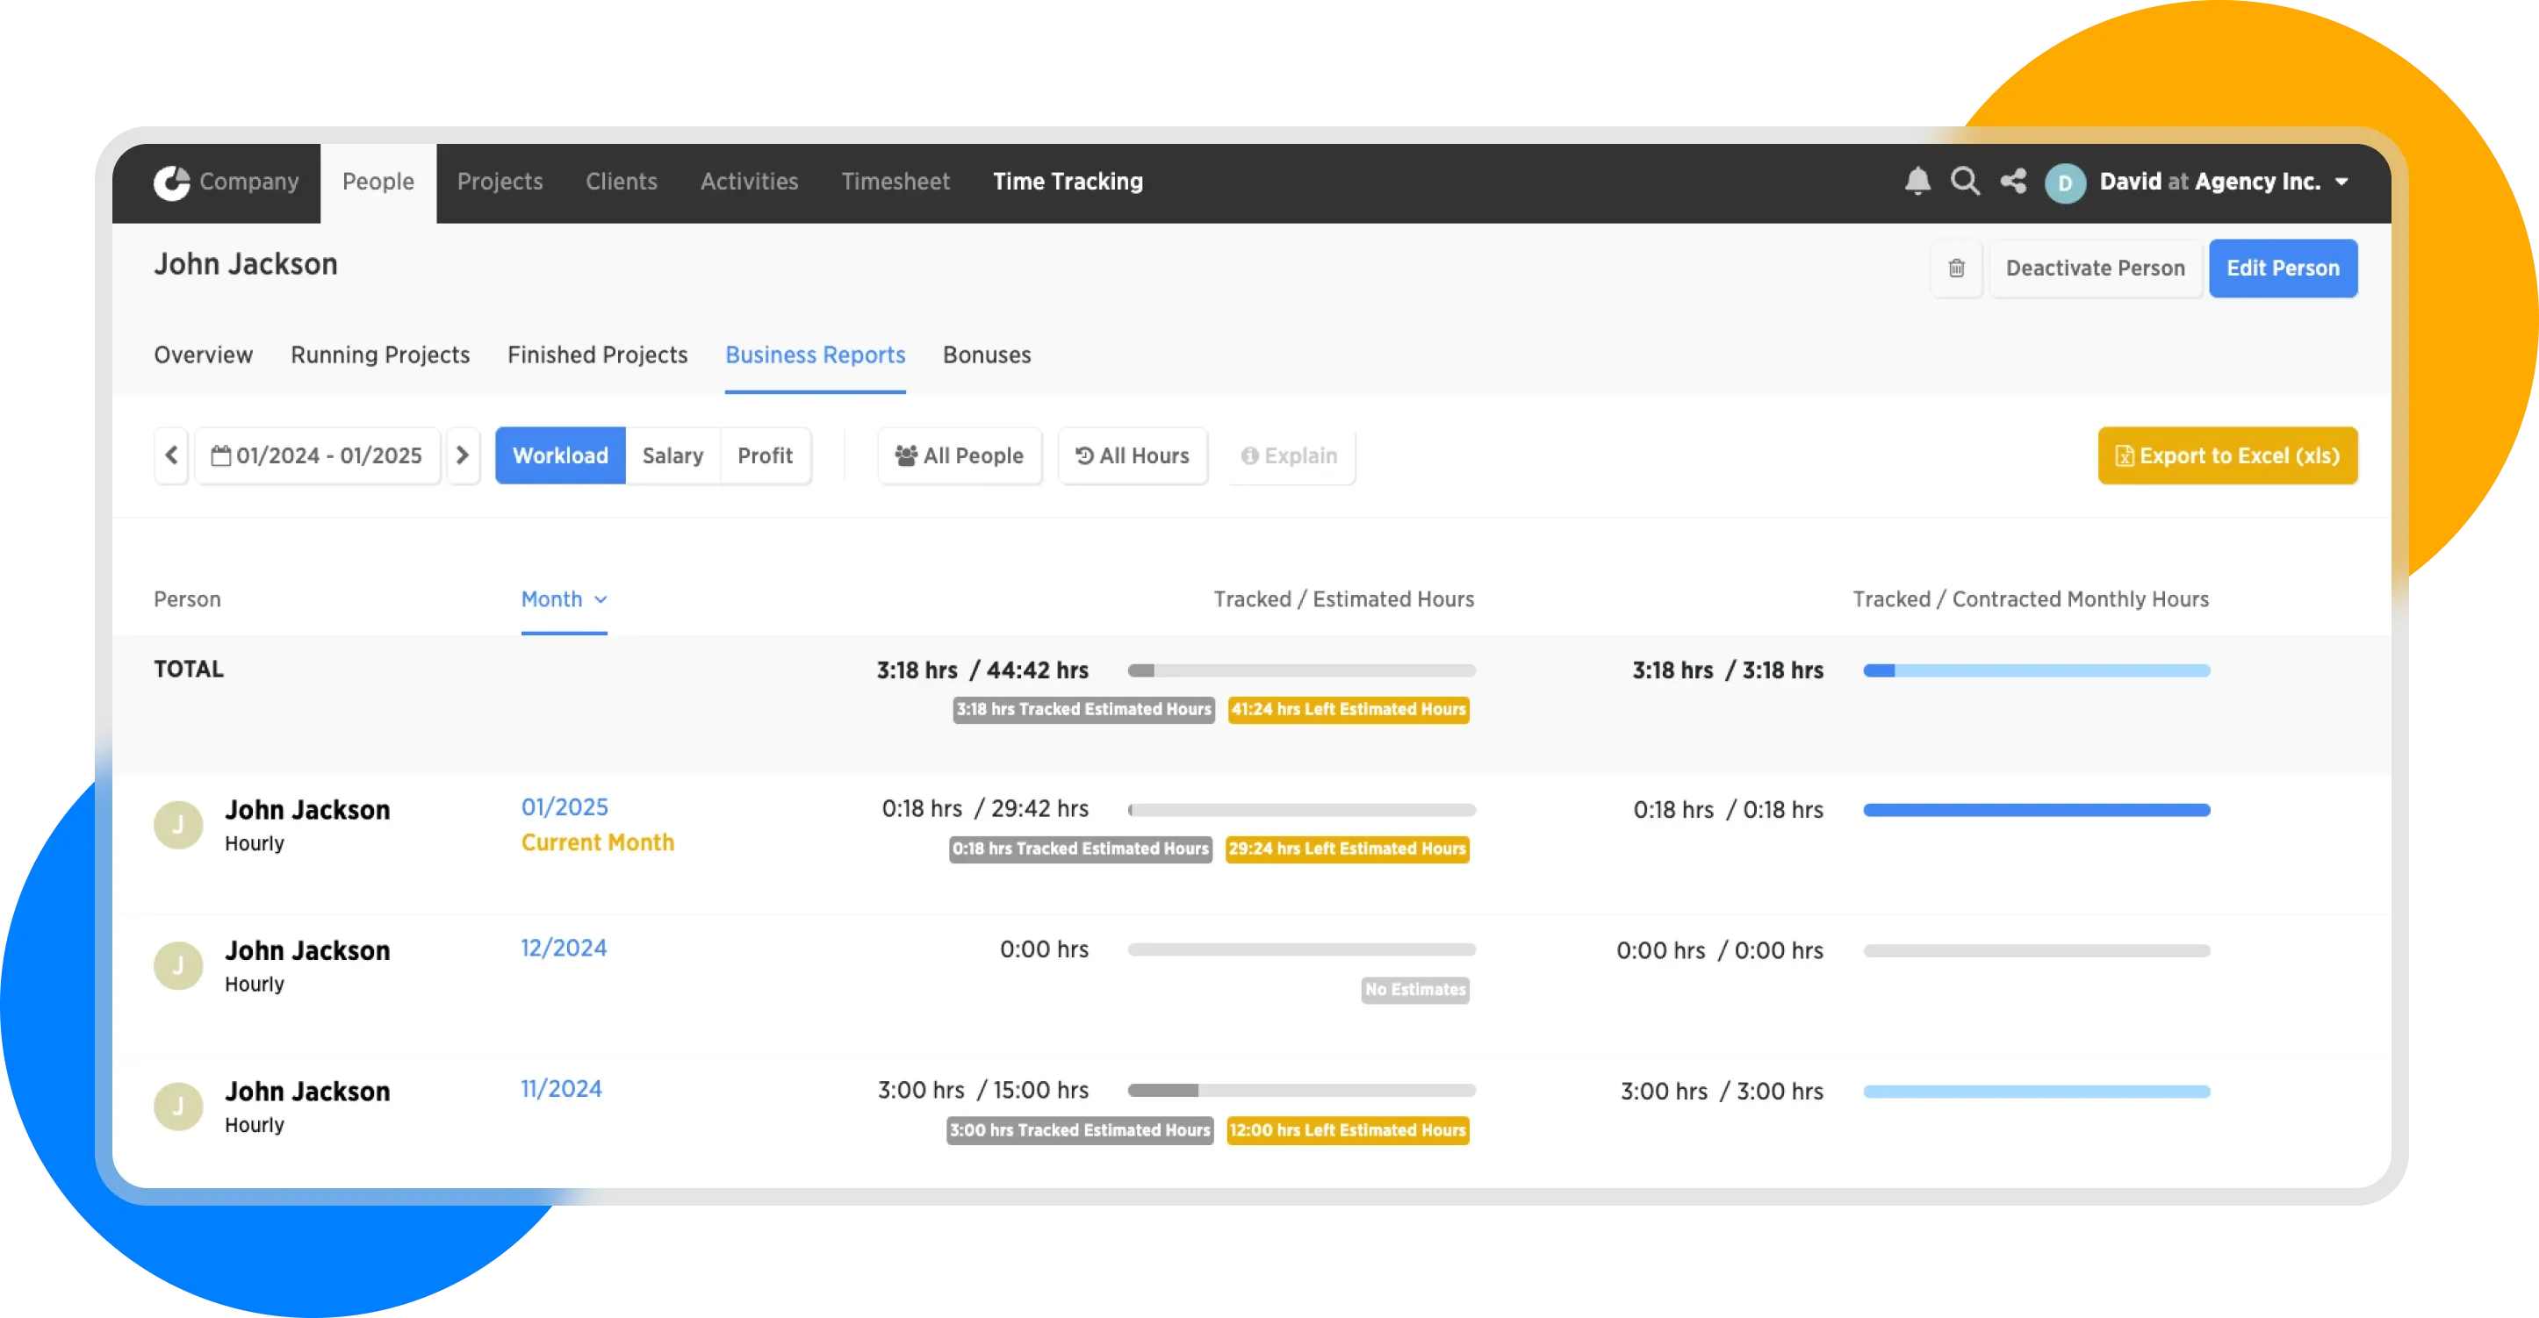The image size is (2539, 1318).
Task: Click the TOTAL contracted hours progress bar
Action: point(2036,670)
